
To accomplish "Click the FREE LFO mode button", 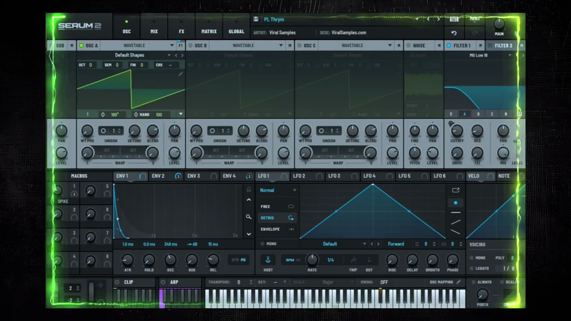I will (277, 206).
